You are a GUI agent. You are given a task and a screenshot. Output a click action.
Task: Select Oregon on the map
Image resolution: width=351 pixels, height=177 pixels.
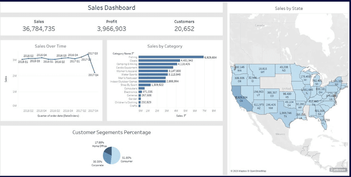tap(239, 80)
